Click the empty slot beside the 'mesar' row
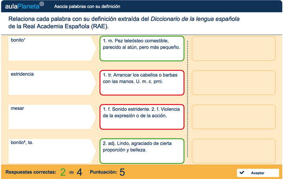 click(x=233, y=117)
